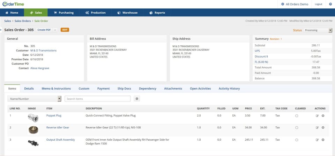Viewport: 335px width, 156px height.
Task: Click the All Orders Demo gear icon
Action: pyautogui.click(x=283, y=4)
